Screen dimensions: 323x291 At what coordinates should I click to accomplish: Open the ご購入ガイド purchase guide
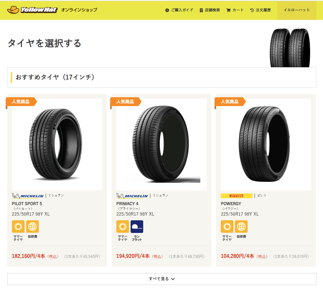click(x=179, y=10)
